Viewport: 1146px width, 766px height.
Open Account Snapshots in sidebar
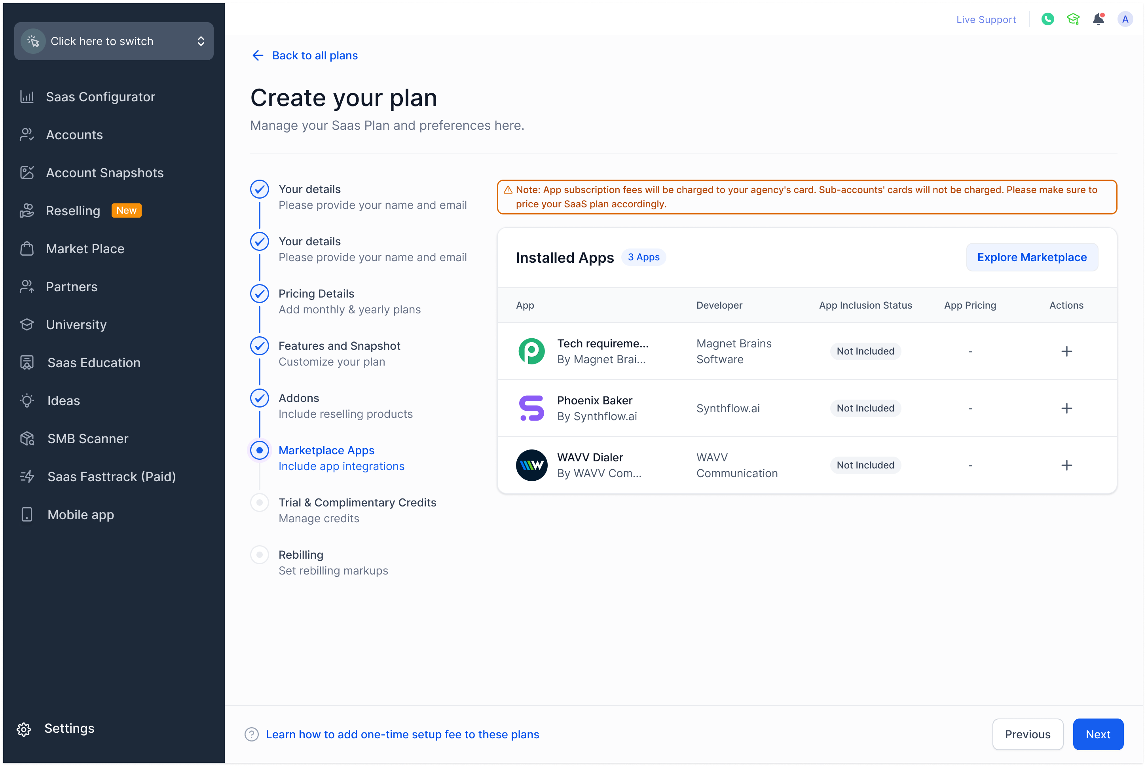[104, 173]
